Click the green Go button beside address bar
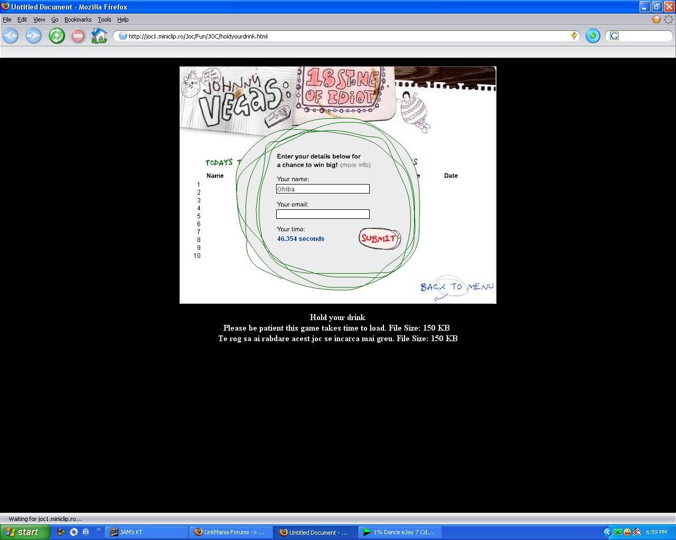This screenshot has height=540, width=676. point(593,36)
